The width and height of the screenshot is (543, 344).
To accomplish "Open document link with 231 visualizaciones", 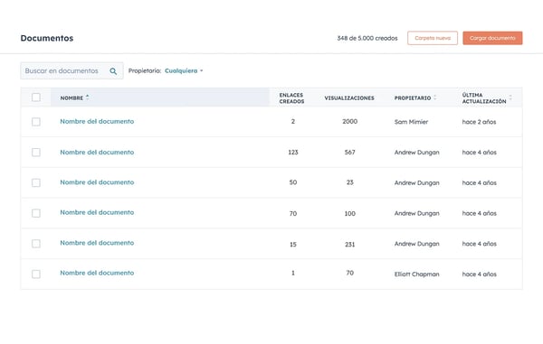I will [97, 243].
